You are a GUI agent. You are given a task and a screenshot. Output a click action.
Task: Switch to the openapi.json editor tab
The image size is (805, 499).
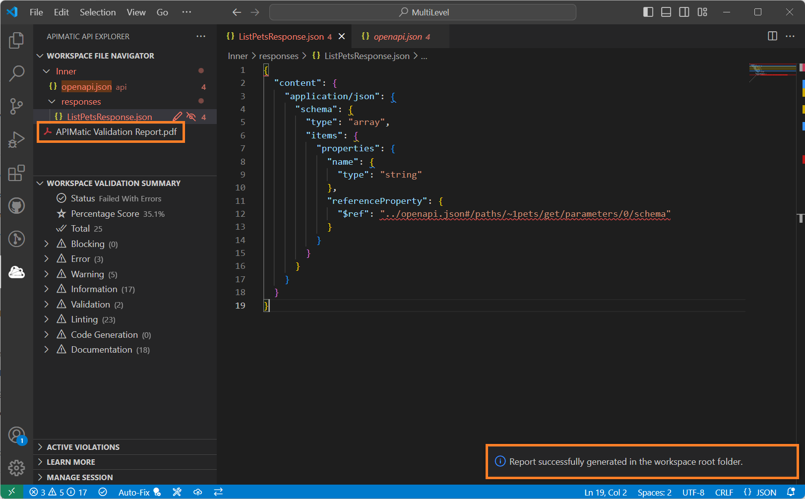(400, 37)
